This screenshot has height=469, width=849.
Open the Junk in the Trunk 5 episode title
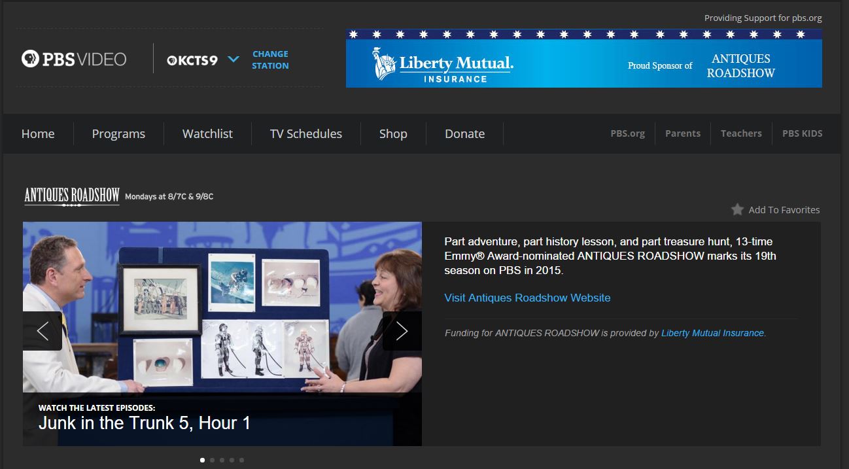tap(145, 423)
